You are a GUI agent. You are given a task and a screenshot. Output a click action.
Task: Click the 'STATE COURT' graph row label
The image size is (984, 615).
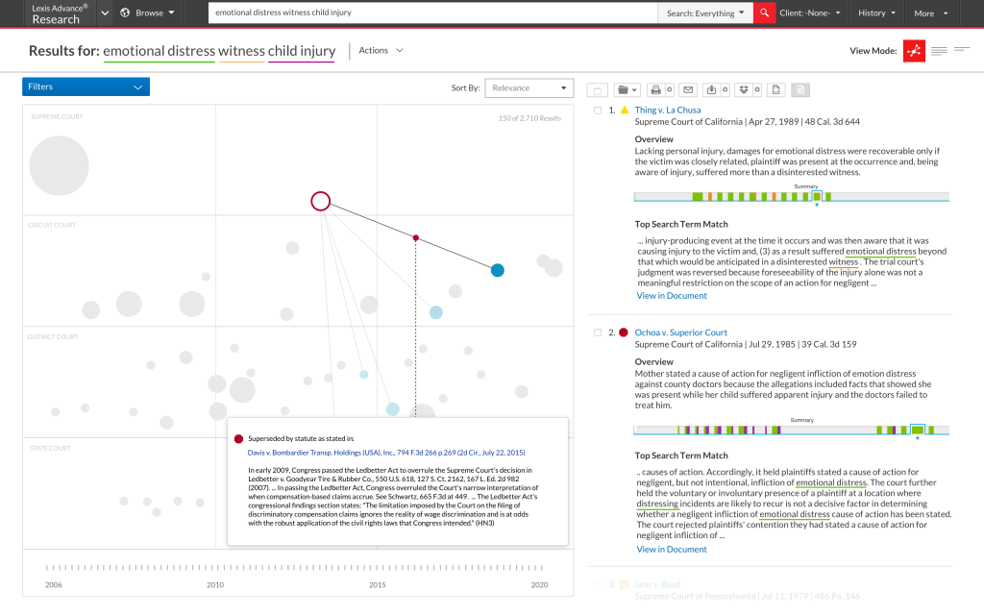pyautogui.click(x=50, y=448)
